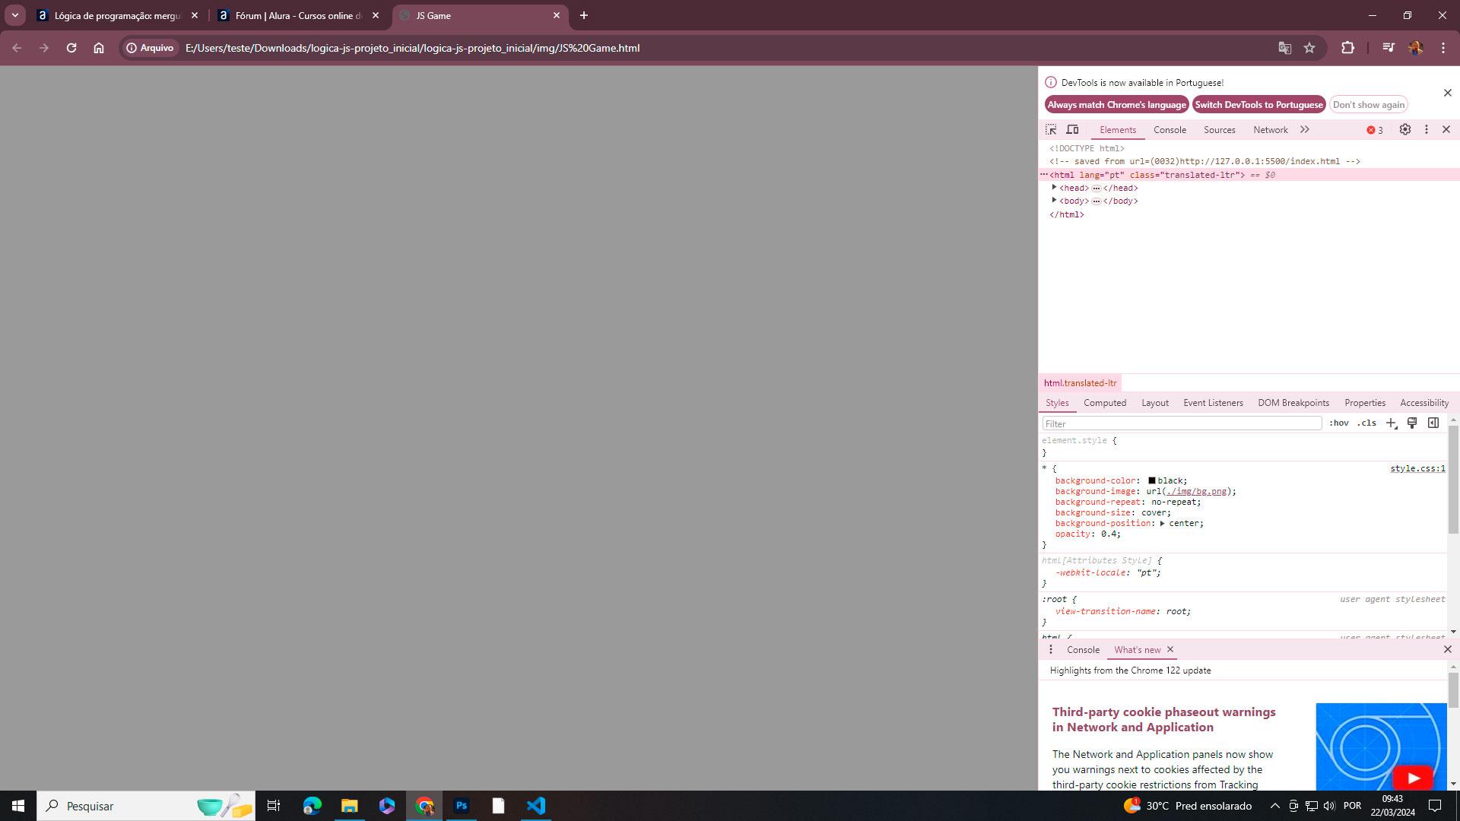Open drawer three-dot menu
This screenshot has width=1460, height=821.
[1051, 650]
